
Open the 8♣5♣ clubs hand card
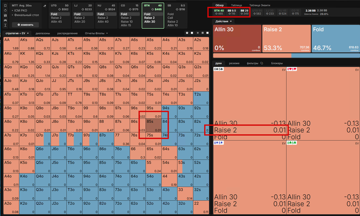[323, 177]
